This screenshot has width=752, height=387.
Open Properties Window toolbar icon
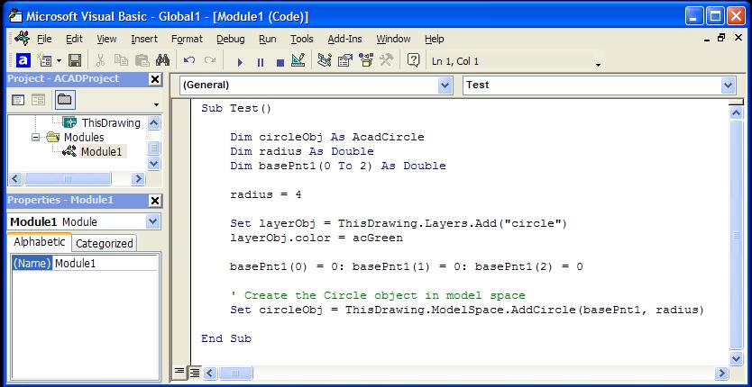[x=345, y=61]
